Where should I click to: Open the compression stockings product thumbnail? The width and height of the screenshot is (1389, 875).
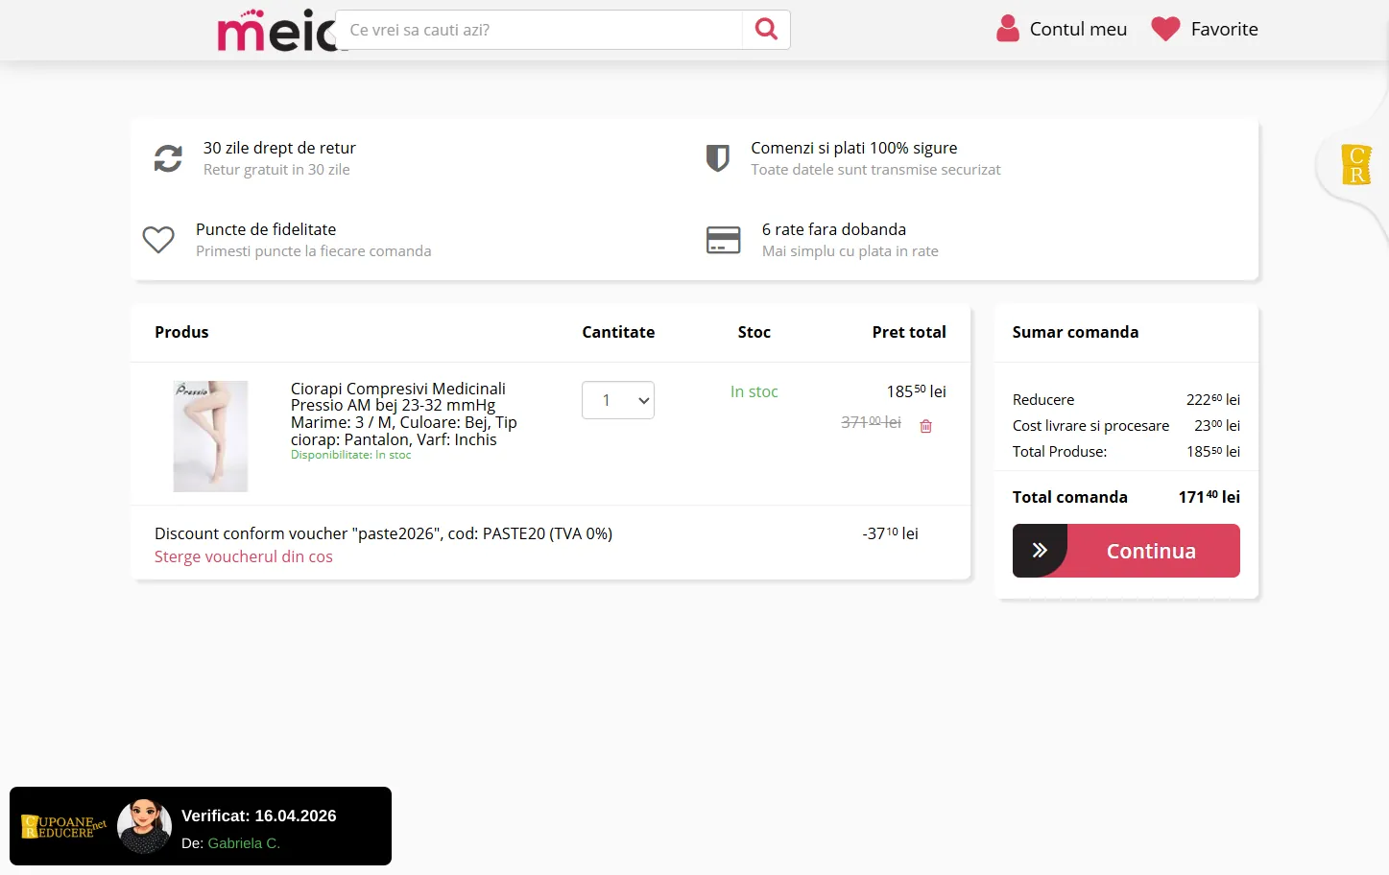coord(210,436)
